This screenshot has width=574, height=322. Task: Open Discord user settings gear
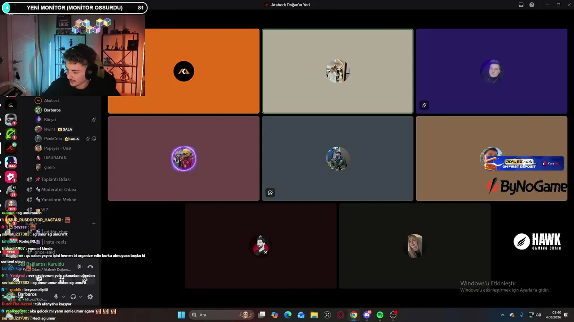[90, 297]
